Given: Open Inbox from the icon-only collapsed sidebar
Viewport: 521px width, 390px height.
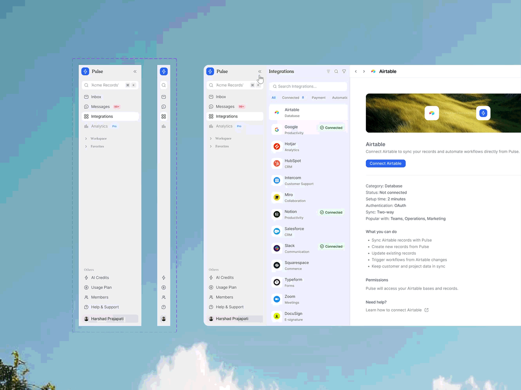Looking at the screenshot, I should (163, 97).
